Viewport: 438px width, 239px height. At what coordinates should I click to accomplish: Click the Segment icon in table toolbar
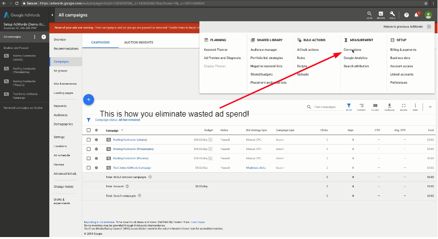pyautogui.click(x=362, y=106)
